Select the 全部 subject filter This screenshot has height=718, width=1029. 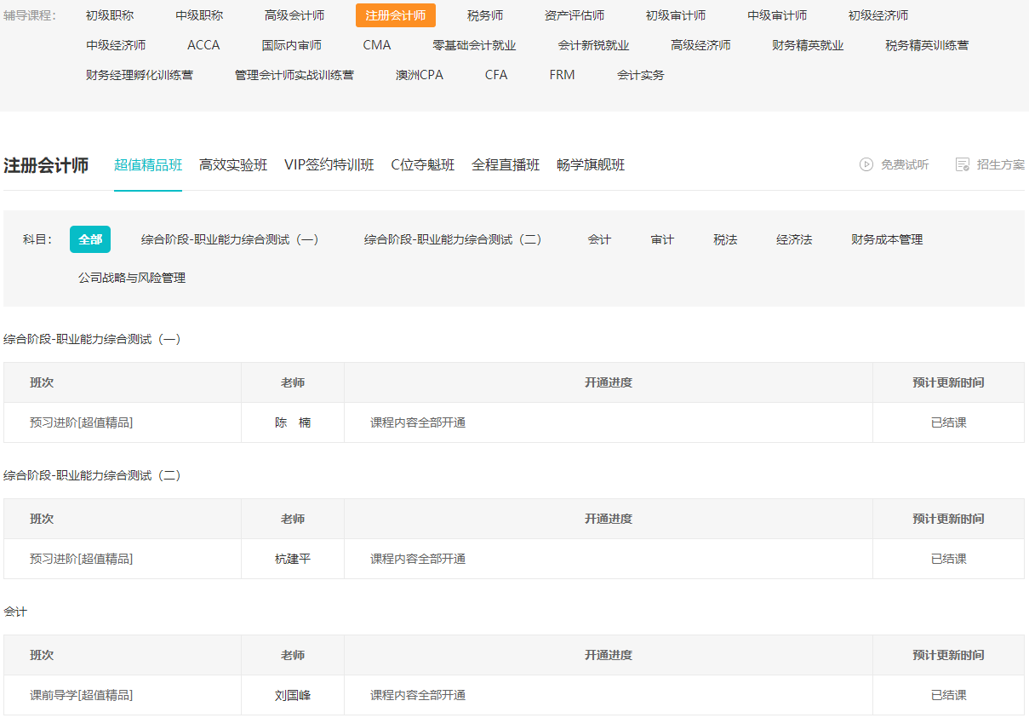tap(89, 239)
